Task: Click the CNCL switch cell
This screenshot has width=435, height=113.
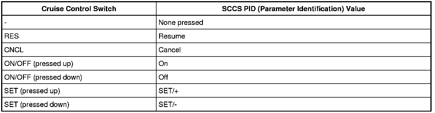Action: click(x=79, y=50)
